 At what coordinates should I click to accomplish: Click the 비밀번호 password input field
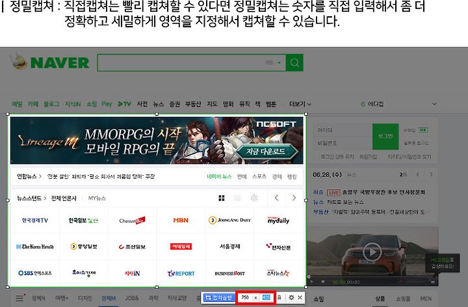pos(343,143)
